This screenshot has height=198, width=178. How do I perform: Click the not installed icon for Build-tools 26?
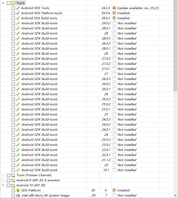click(x=114, y=94)
